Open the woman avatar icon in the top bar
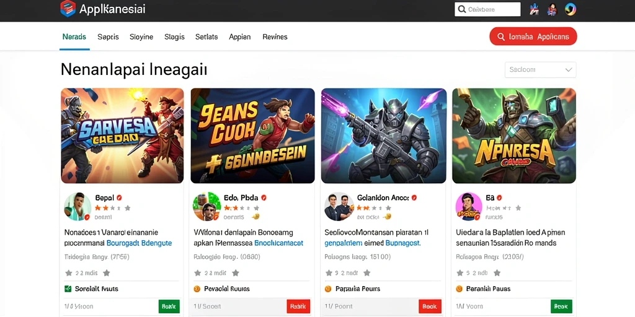The image size is (635, 317). pyautogui.click(x=552, y=9)
